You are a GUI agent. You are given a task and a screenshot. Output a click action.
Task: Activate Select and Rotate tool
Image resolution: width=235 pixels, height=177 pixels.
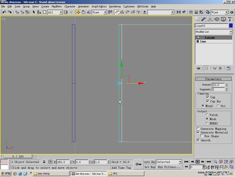pyautogui.click(x=84, y=12)
